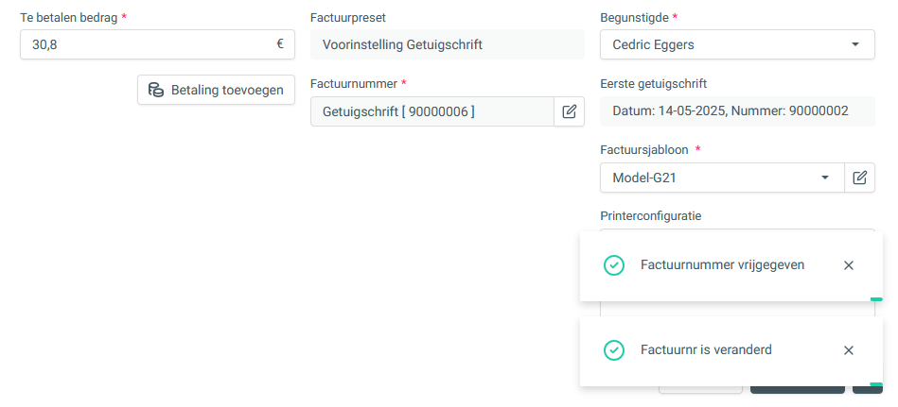This screenshot has width=898, height=407.
Task: Click the edit icon beside Model-G21 template
Action: click(x=859, y=178)
